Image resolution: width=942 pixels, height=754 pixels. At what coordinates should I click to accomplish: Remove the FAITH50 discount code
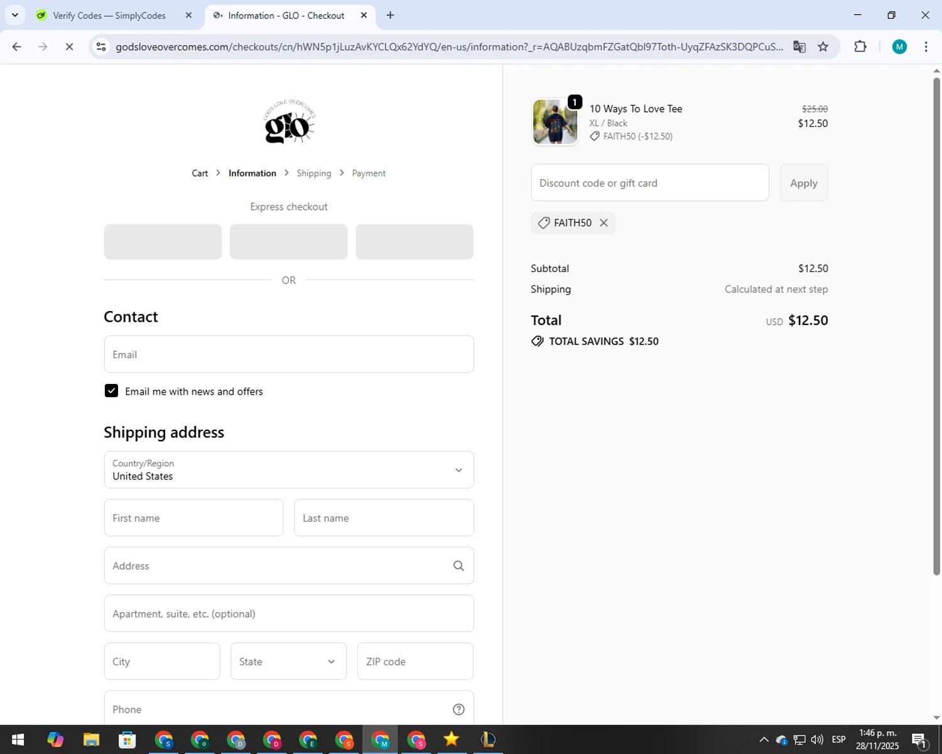point(604,223)
